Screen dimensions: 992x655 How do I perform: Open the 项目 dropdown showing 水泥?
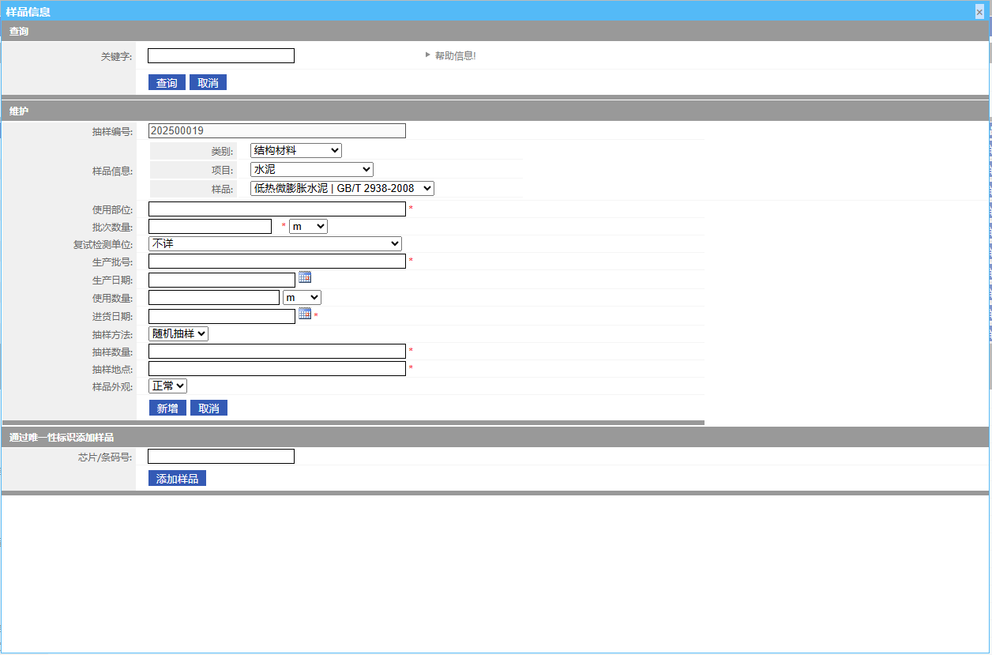coord(311,169)
